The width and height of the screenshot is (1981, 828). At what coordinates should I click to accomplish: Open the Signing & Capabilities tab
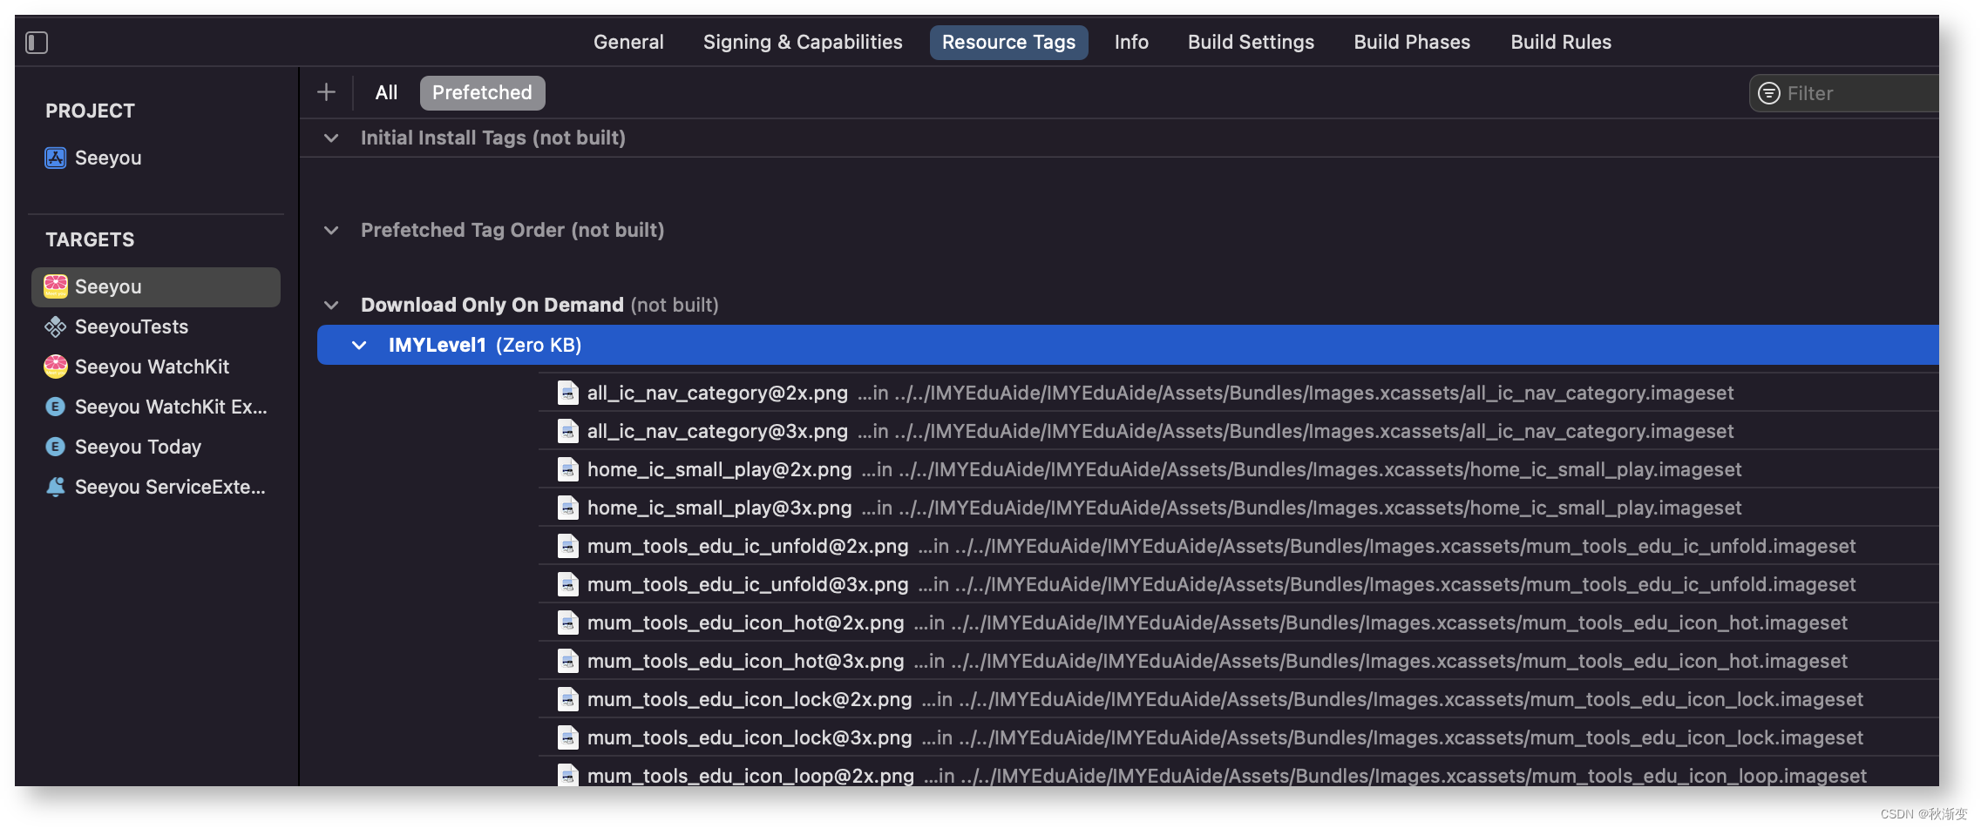802,42
